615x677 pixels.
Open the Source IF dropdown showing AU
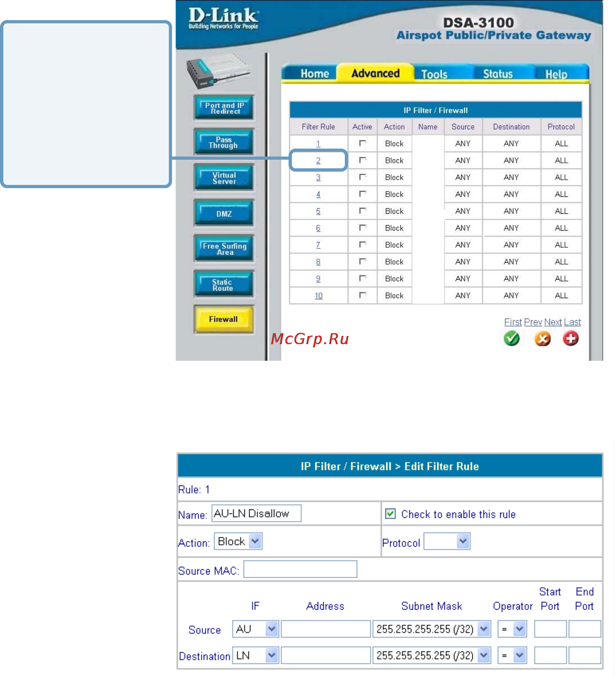255,629
